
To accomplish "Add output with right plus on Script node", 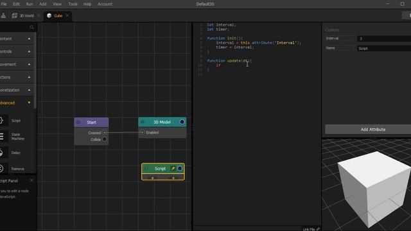I will [x=173, y=178].
